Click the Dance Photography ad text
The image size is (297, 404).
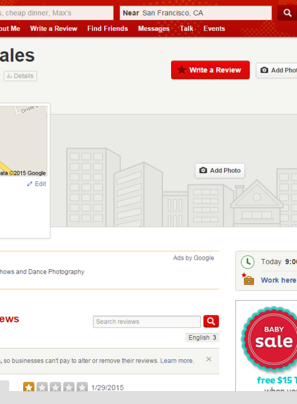42,272
